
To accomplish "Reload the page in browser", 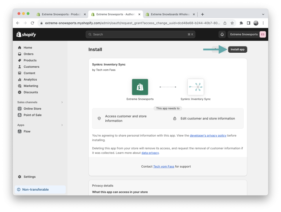I will coord(32,23).
